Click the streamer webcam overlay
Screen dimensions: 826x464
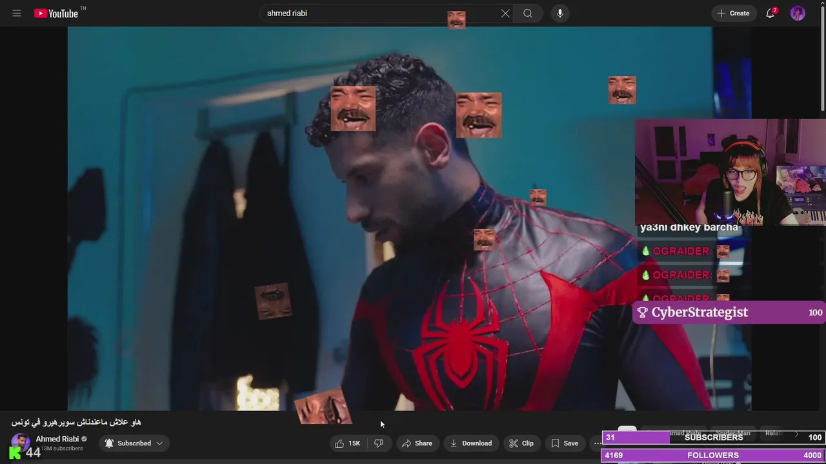point(730,172)
